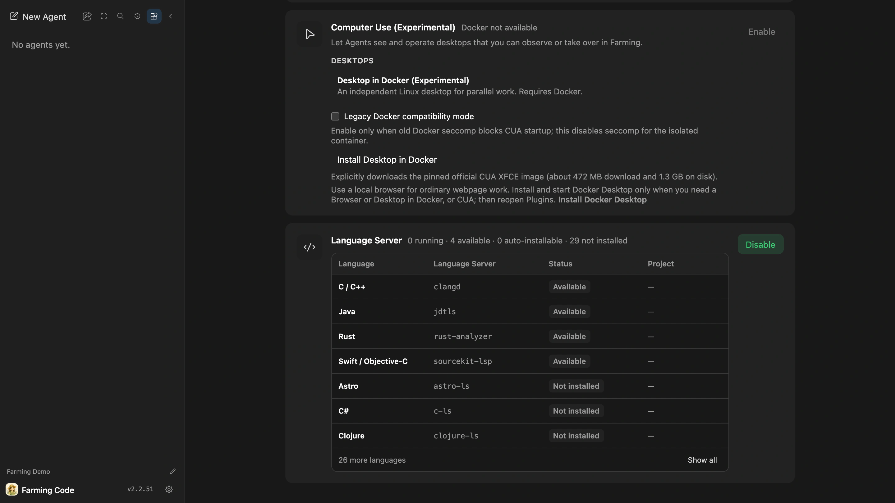Click Swift / Objective-C language cell
Image resolution: width=895 pixels, height=503 pixels.
373,361
